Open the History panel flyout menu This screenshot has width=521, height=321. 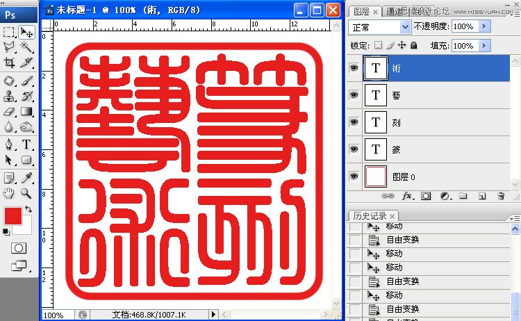[x=515, y=218]
